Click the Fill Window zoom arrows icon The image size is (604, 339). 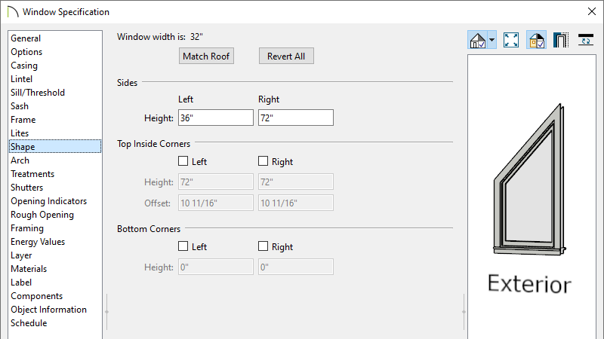(x=511, y=40)
